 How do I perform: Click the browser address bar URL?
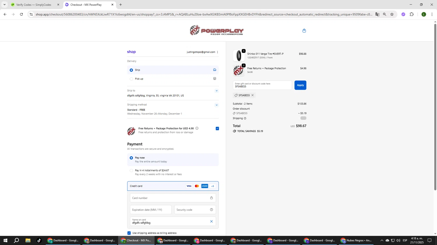tap(204, 14)
